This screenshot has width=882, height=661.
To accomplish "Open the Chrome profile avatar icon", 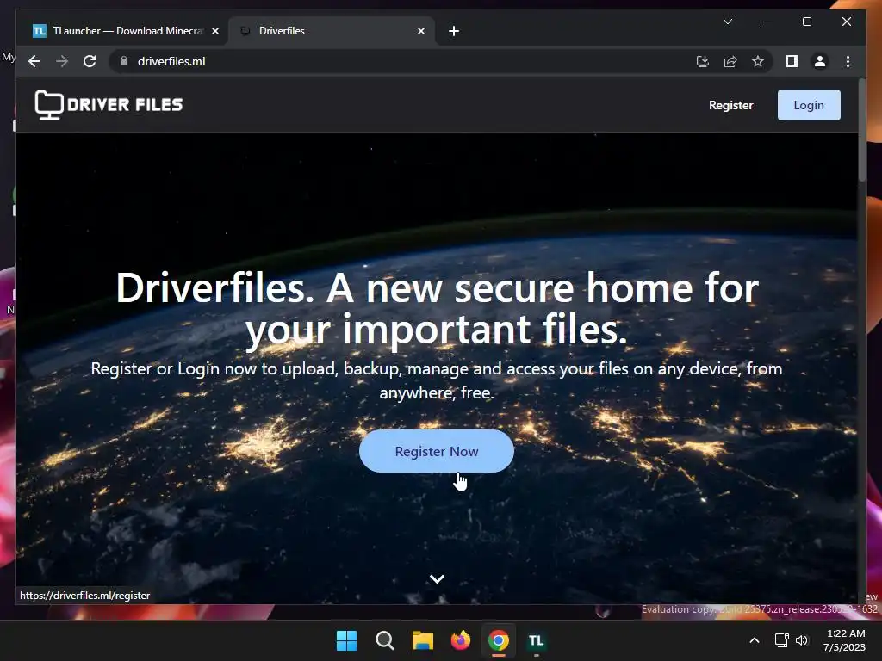I will tap(820, 61).
